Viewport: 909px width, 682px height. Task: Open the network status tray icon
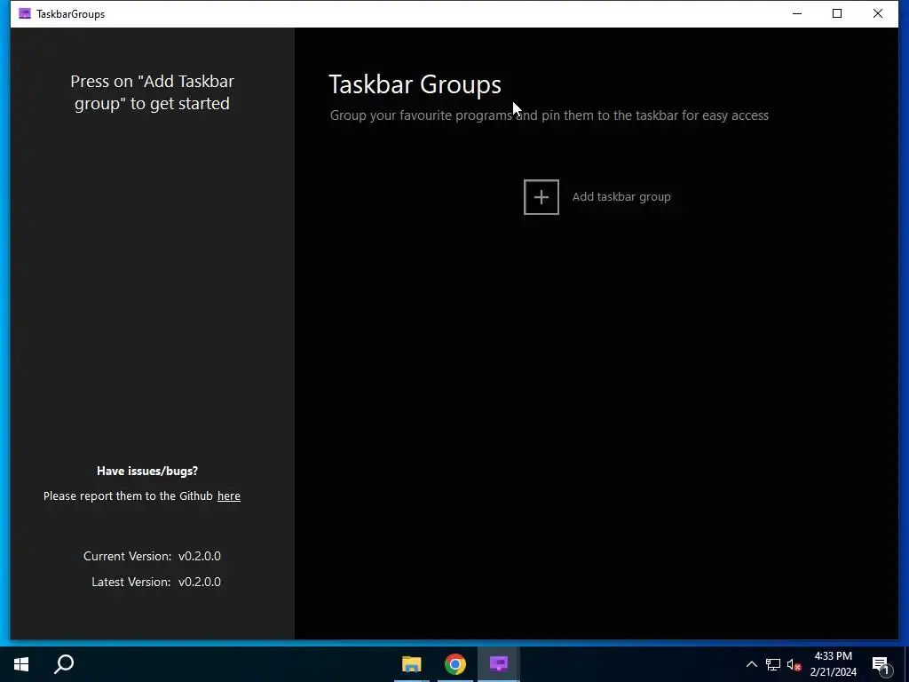point(773,664)
